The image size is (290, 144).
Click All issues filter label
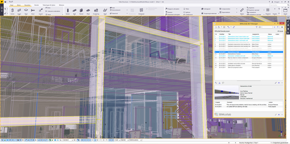click(280, 31)
